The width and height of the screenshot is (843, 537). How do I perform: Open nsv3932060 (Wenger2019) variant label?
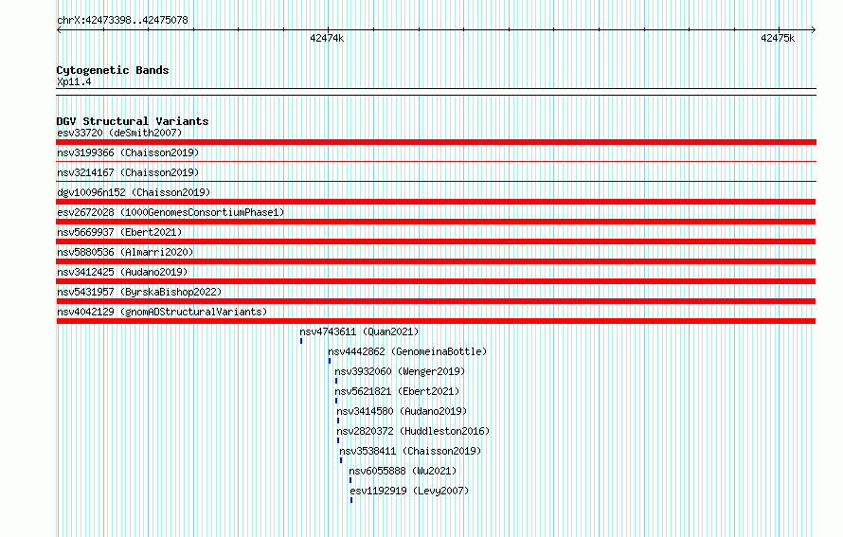coord(400,371)
